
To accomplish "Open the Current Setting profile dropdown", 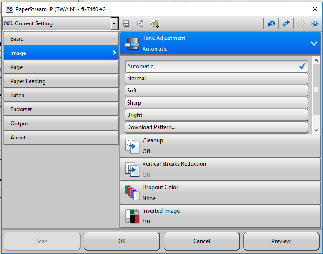I will 114,23.
